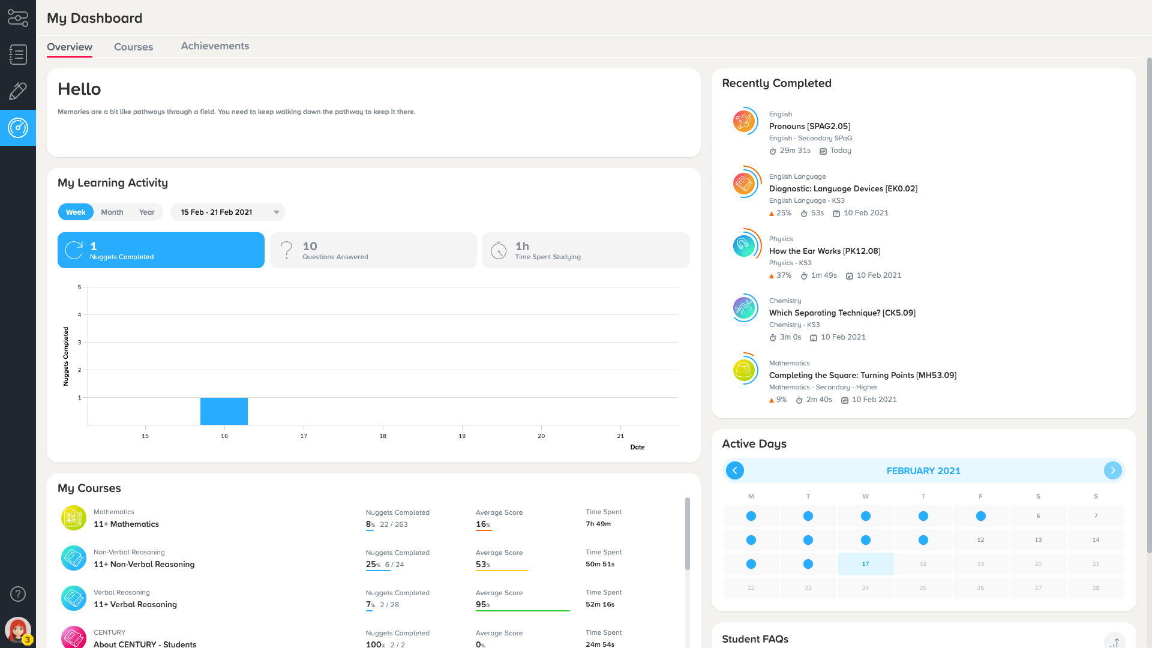Switch activity view to Year
This screenshot has height=648, width=1152.
(x=147, y=212)
